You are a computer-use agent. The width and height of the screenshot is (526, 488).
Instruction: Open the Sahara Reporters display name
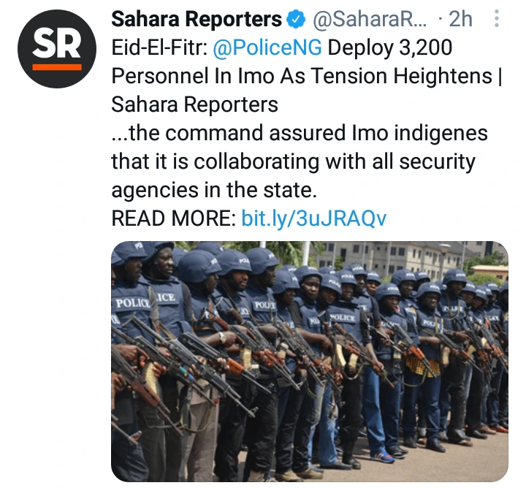(197, 19)
